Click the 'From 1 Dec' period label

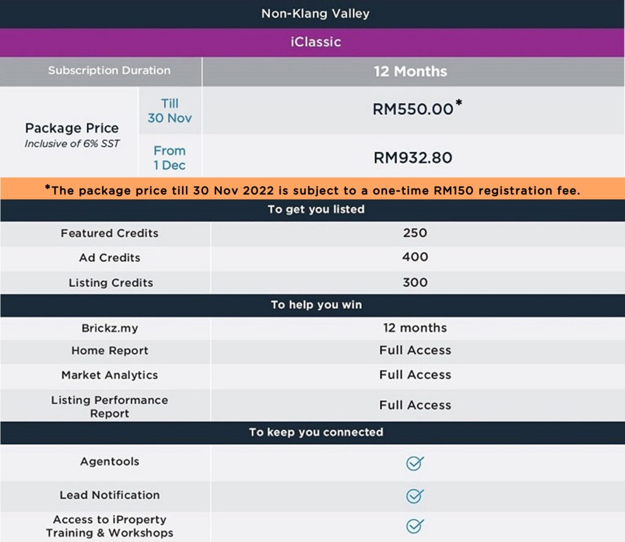[170, 158]
